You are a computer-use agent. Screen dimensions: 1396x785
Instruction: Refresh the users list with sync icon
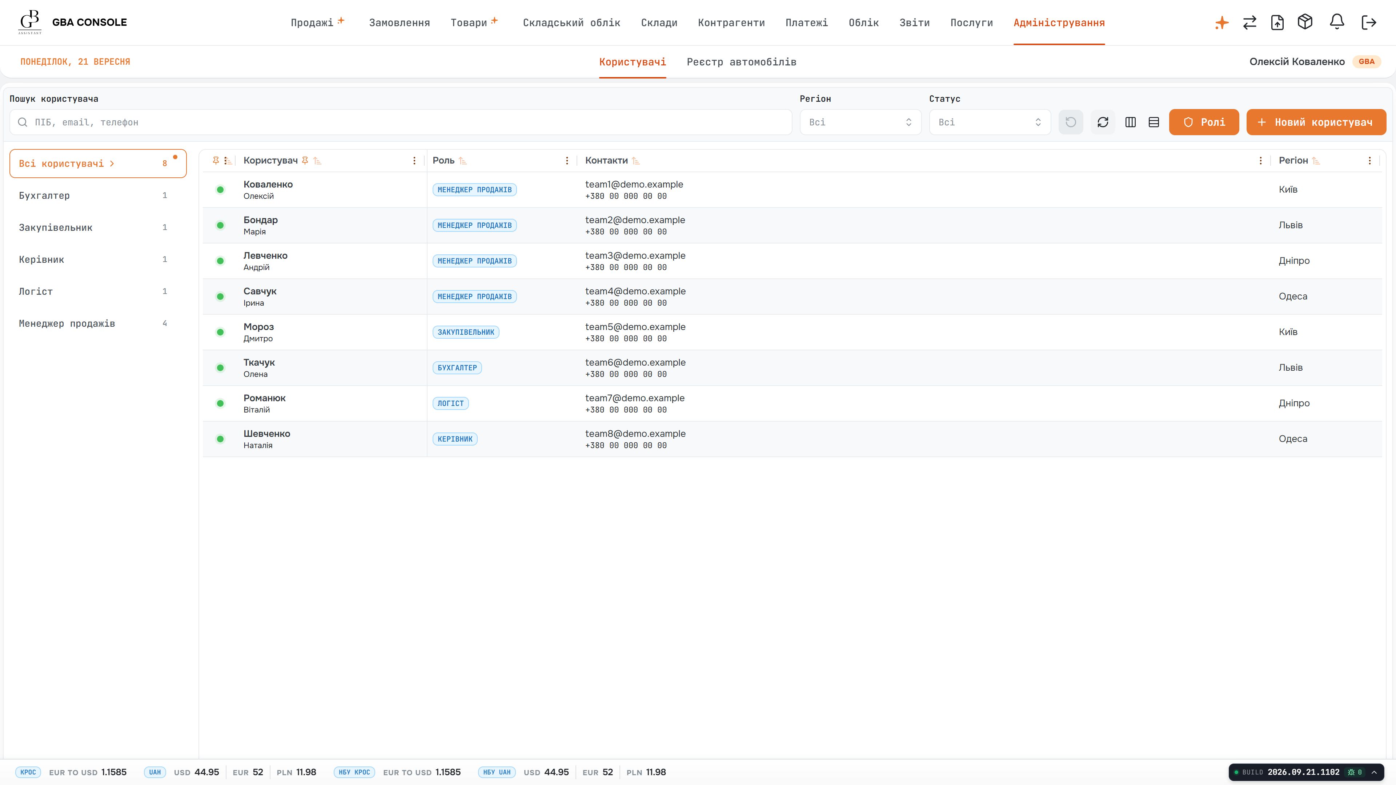pos(1103,122)
